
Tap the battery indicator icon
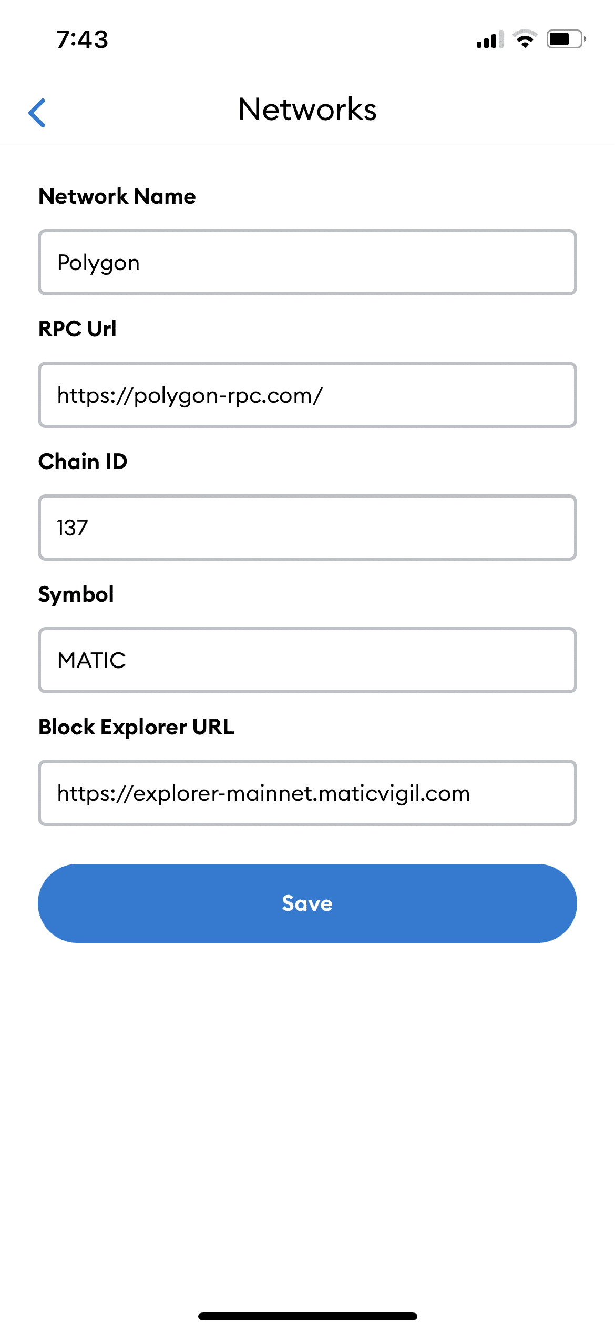click(566, 39)
